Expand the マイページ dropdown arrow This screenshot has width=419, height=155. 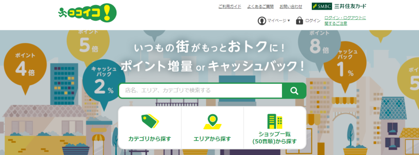pos(288,21)
